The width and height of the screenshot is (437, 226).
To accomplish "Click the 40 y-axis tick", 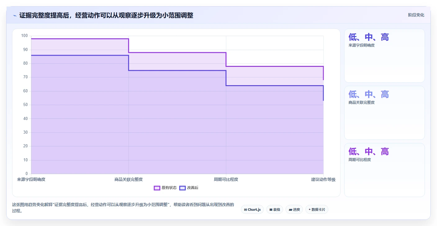I will 25,118.
